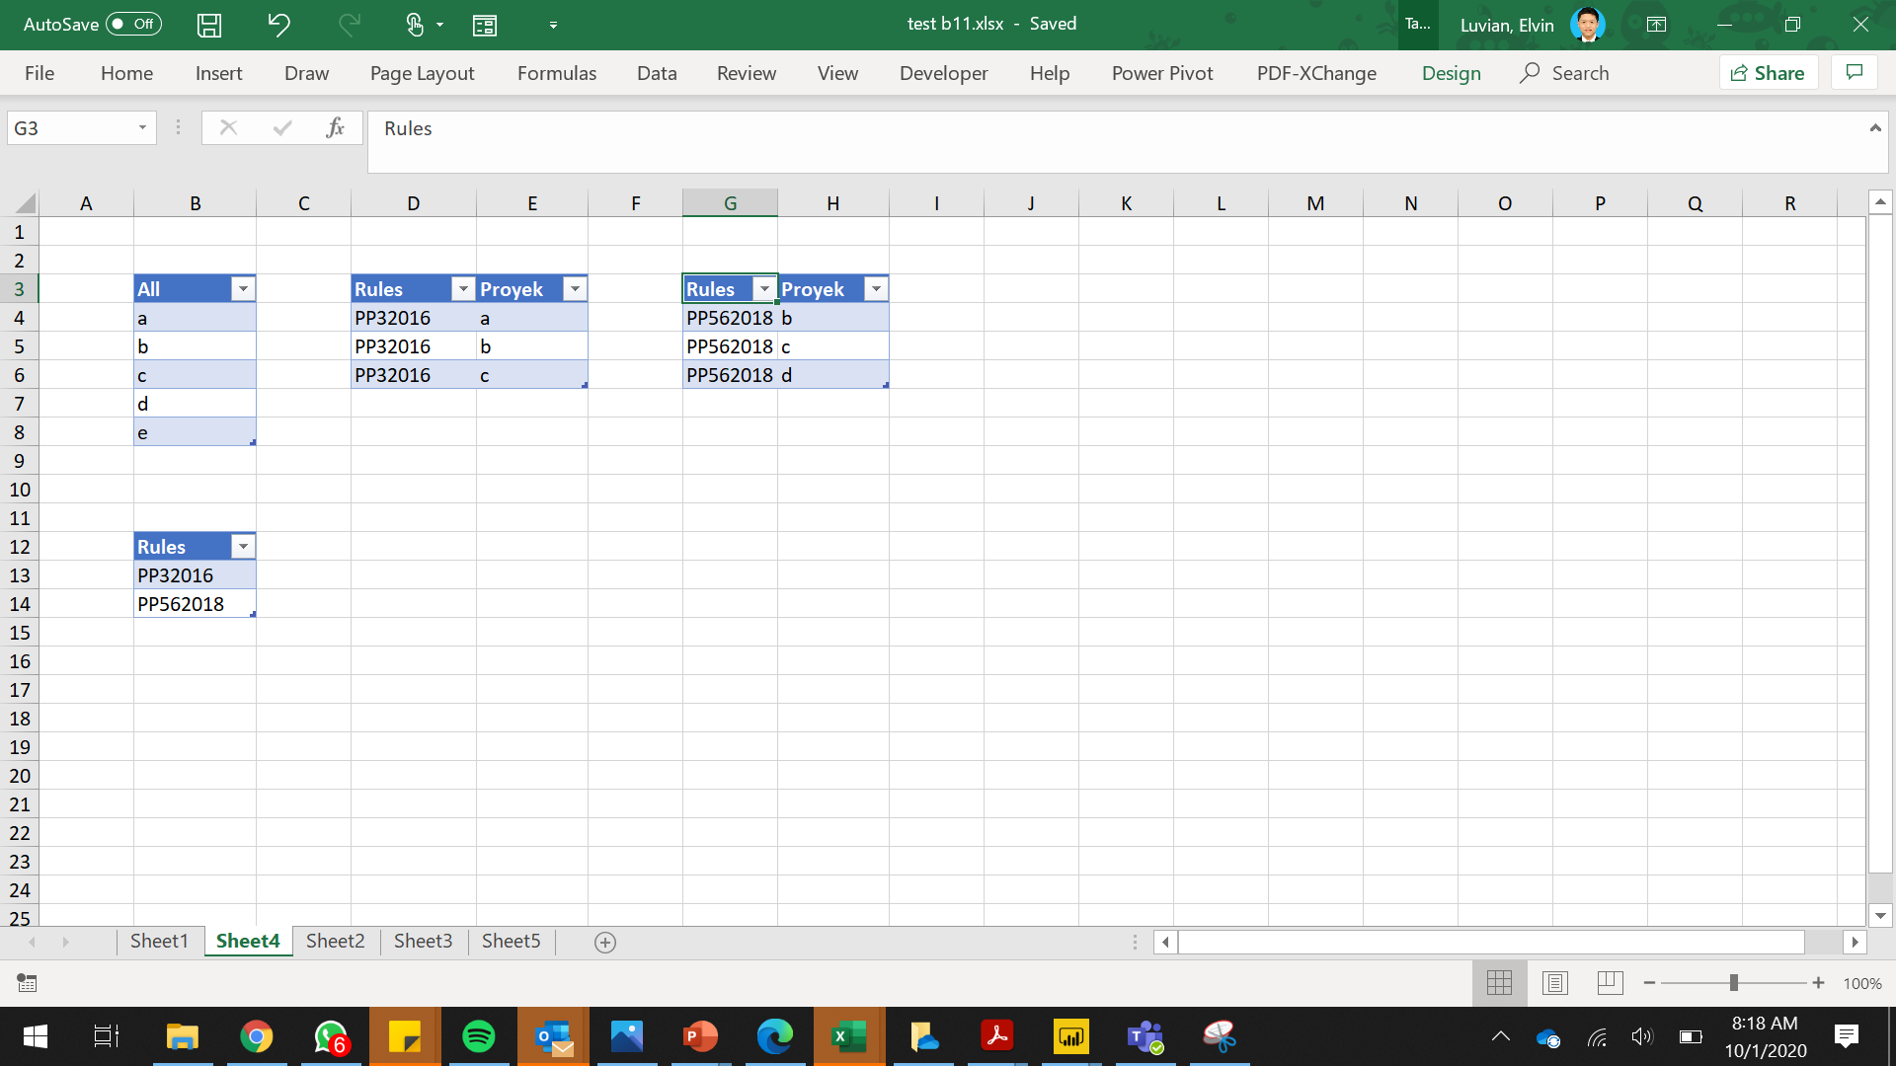Screen dimensions: 1896x1066
Task: Open Rules filter dropdown in cell B12
Action: 243,547
